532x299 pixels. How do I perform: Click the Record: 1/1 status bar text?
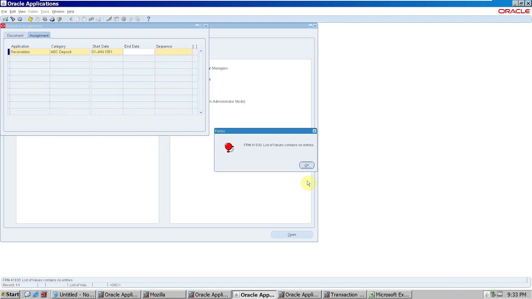coord(11,285)
